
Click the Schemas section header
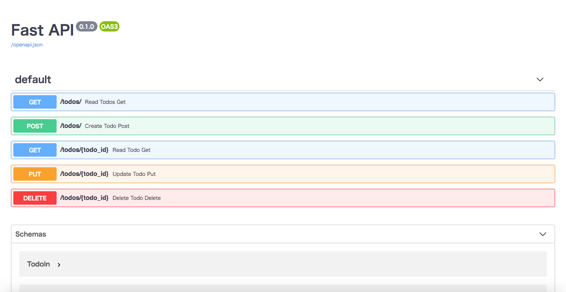(x=31, y=234)
